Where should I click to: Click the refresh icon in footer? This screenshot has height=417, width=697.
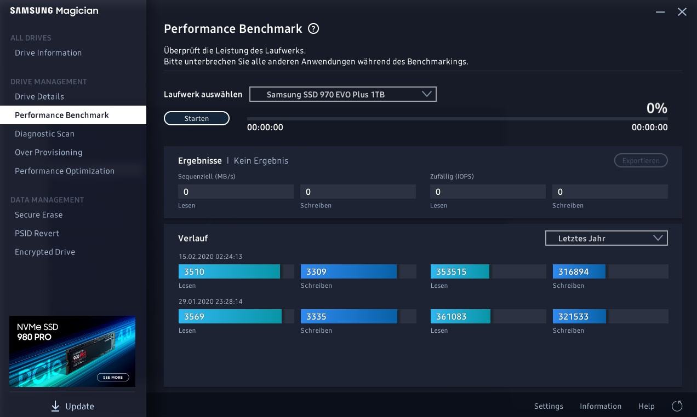pos(677,406)
